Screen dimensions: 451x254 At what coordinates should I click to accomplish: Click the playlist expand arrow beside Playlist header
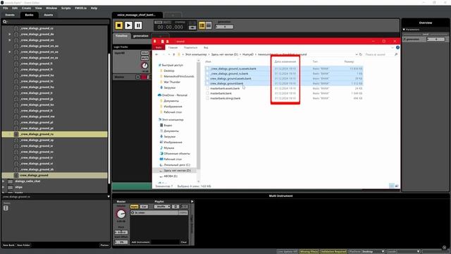pos(192,202)
